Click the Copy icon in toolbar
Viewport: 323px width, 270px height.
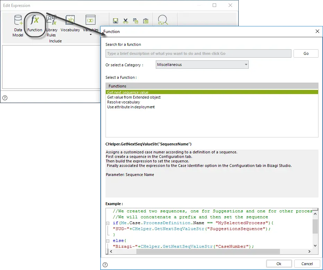coord(136,21)
